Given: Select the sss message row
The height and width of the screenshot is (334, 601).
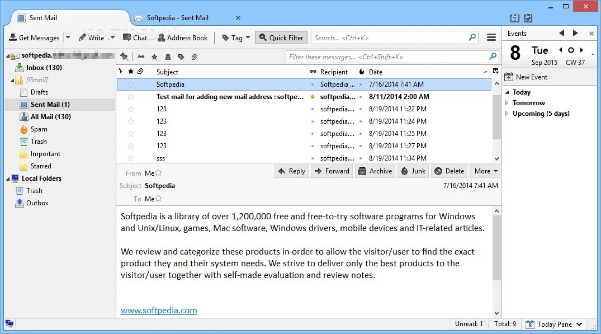Looking at the screenshot, I should [x=304, y=158].
